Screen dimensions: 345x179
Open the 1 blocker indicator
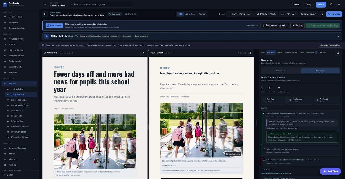tap(288, 14)
